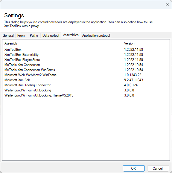Go to the Data collect tab
The image size is (172, 173).
coord(51,36)
